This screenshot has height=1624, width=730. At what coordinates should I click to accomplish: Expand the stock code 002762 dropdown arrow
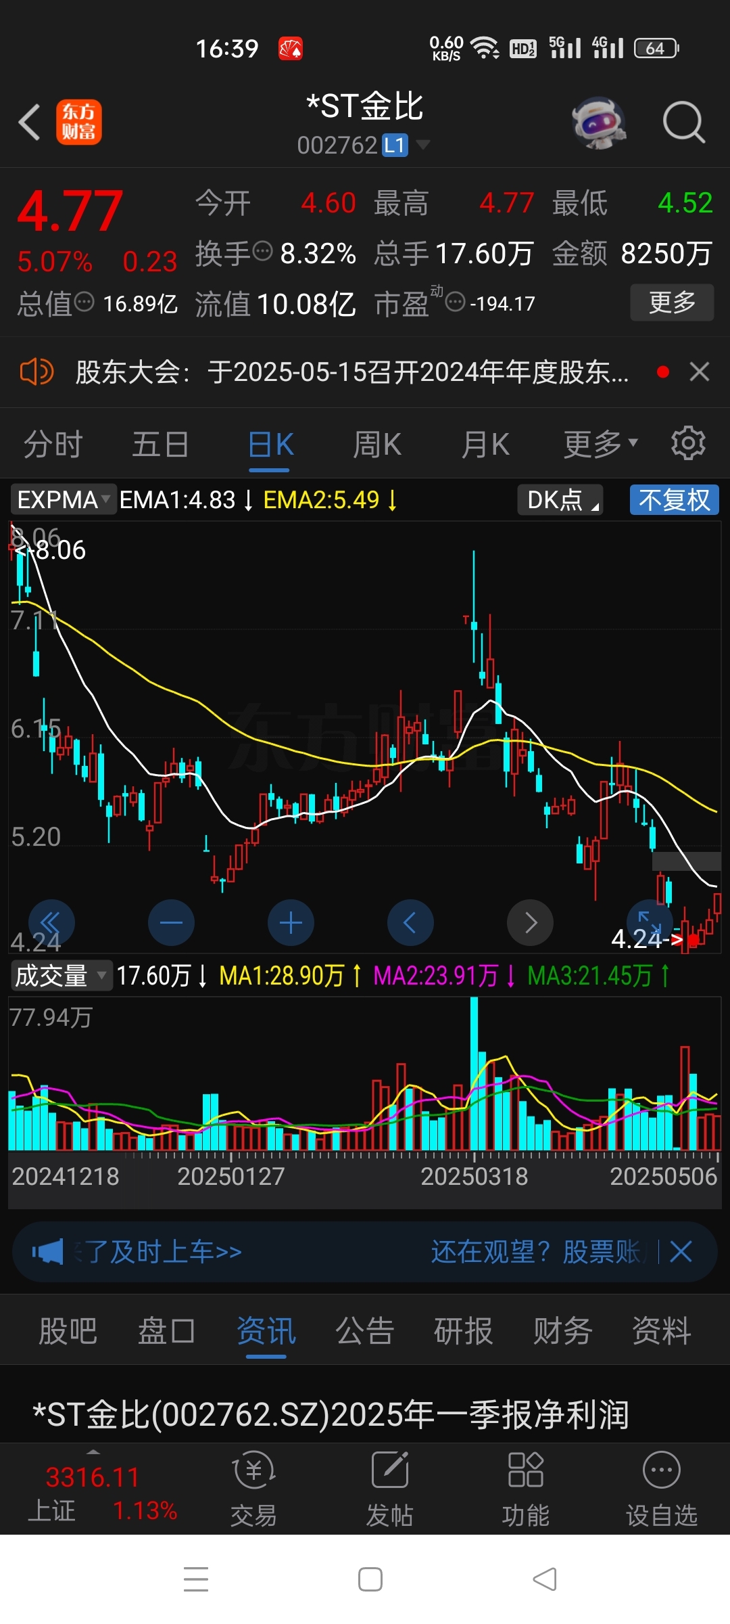[423, 145]
